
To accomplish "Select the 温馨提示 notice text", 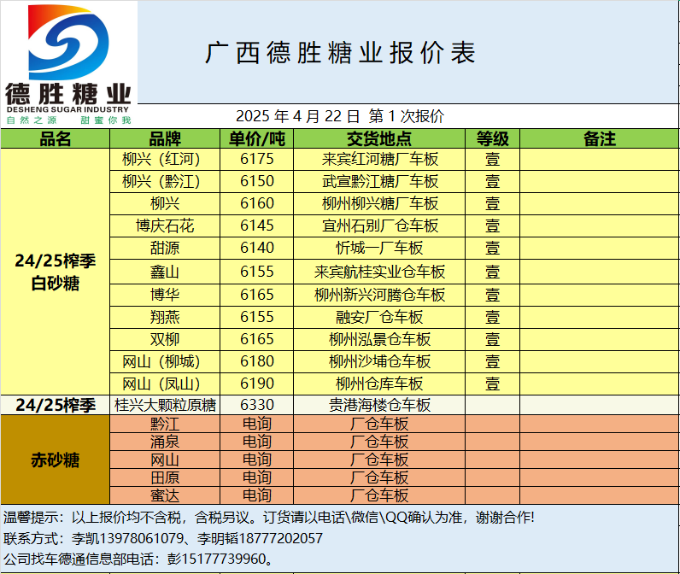I will tap(269, 518).
